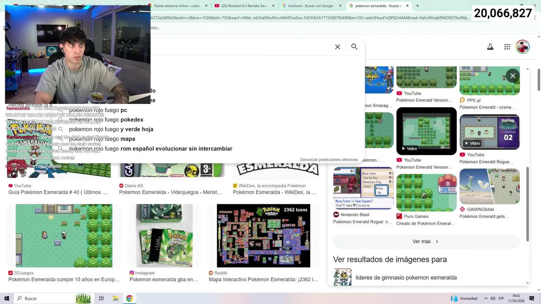Screen dimensions: 541x304
Task: Open GAMINGbible Rayquaza thumbnail
Action: [x=489, y=186]
